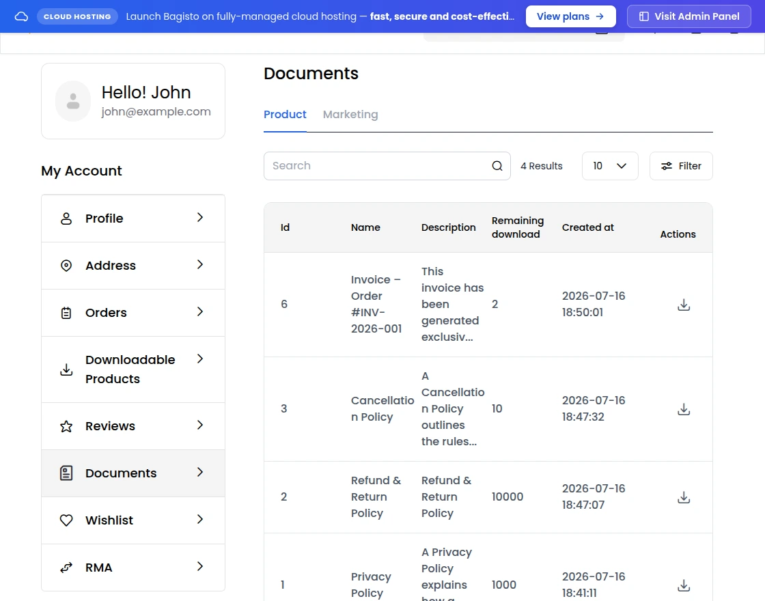Download the Cancellation Policy document
This screenshot has width=765, height=601.
pyautogui.click(x=684, y=409)
